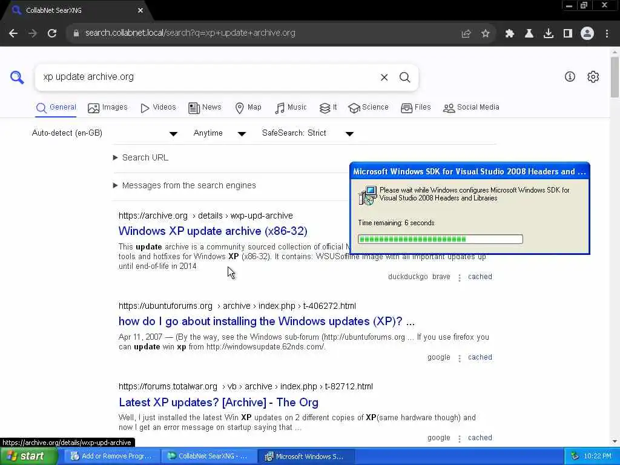Open the Auto-detect (en-GB) language dropdown

coord(104,133)
